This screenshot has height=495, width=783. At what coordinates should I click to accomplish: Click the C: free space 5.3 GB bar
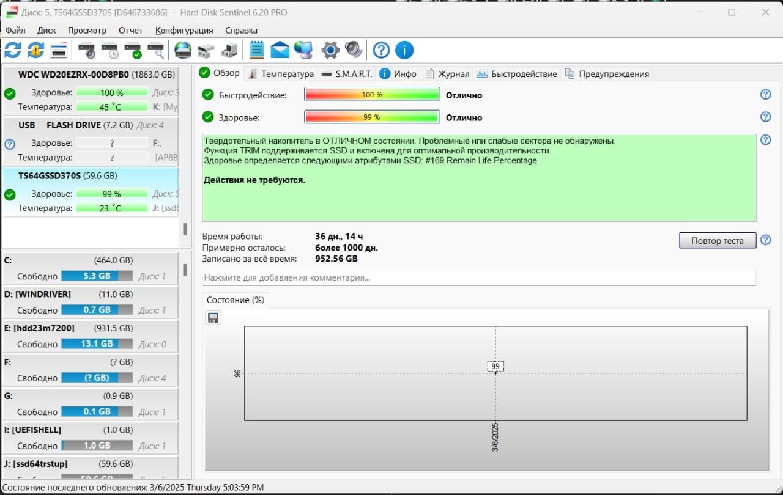[97, 276]
